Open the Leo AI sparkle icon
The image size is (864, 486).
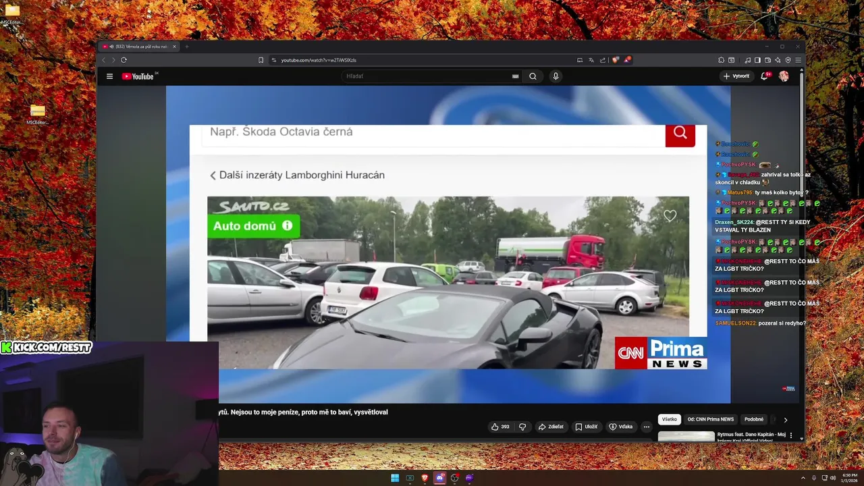pos(778,60)
